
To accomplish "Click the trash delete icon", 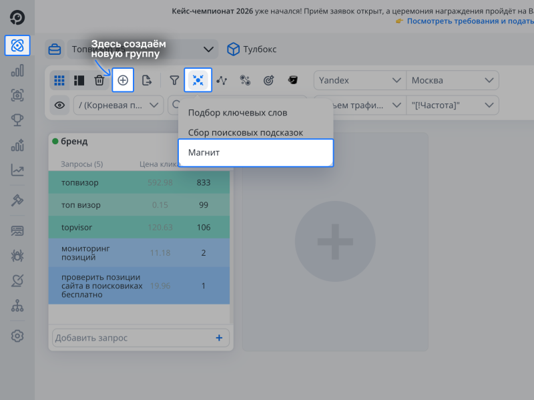I will click(99, 80).
